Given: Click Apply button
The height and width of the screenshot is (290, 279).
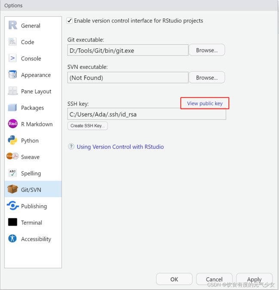Looking at the screenshot, I should pos(254,279).
